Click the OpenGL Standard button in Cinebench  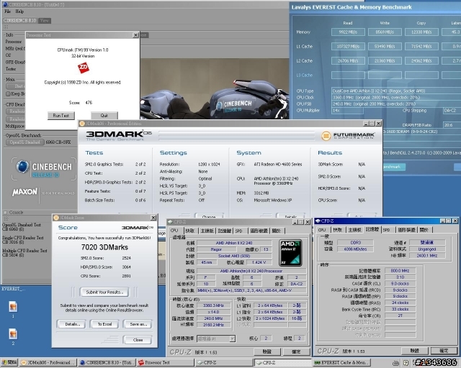click(x=24, y=142)
